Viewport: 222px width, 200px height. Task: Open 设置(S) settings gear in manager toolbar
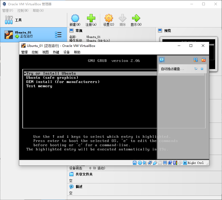pyautogui.click(x=109, y=18)
